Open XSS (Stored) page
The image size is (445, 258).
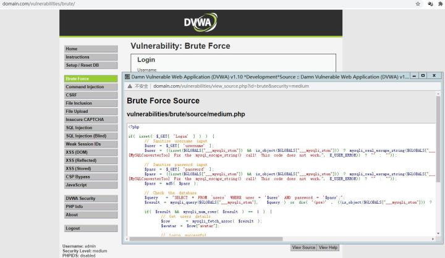(x=91, y=169)
